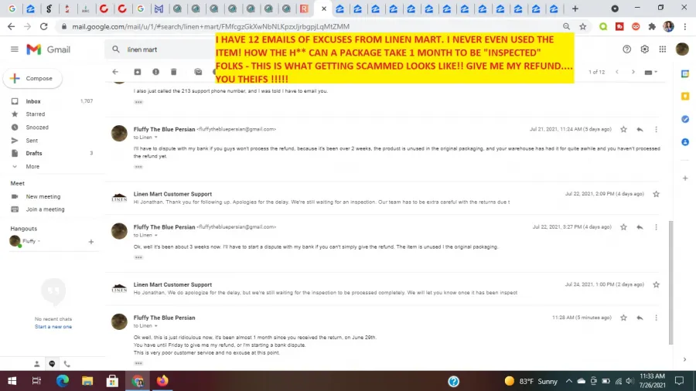Screen dimensions: 696x391
Task: Archive this conversation
Action: coord(137,72)
